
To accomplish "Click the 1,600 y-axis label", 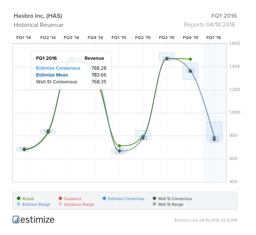I will 235,44.
